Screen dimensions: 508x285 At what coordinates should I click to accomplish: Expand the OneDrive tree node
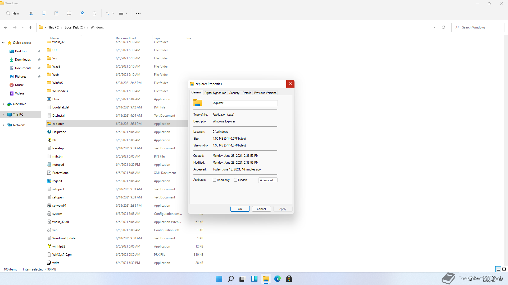3,104
